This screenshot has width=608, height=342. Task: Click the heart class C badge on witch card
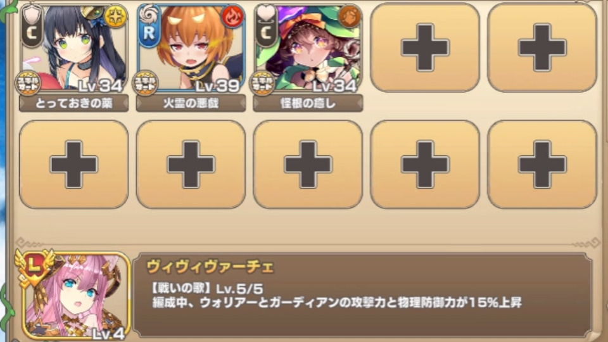pyautogui.click(x=266, y=25)
